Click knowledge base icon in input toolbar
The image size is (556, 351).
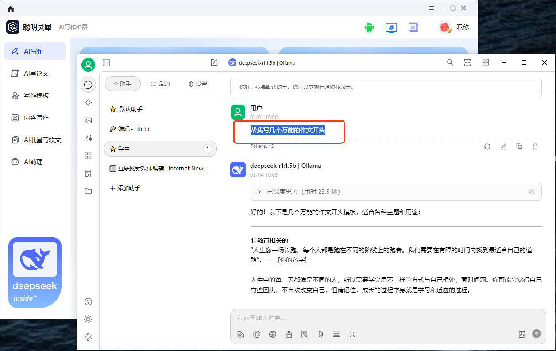(x=305, y=334)
